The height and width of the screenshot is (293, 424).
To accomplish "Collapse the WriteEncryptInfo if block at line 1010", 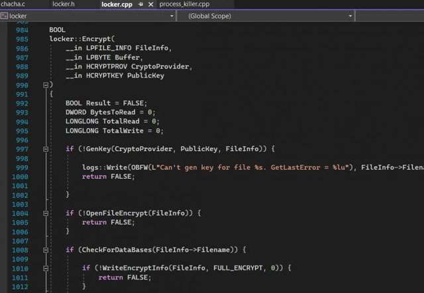I will [46, 268].
